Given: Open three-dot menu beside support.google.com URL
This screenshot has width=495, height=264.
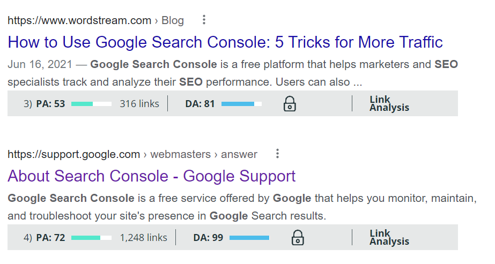Looking at the screenshot, I should pyautogui.click(x=277, y=154).
